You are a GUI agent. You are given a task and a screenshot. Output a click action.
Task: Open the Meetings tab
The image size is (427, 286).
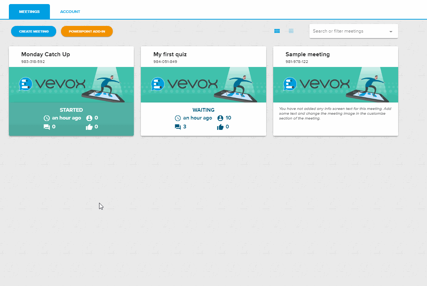coord(30,12)
